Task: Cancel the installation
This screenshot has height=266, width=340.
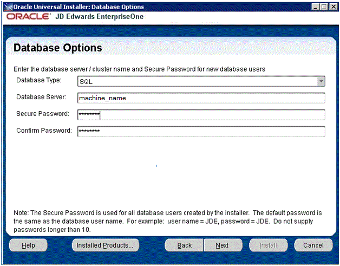Action: [x=313, y=245]
